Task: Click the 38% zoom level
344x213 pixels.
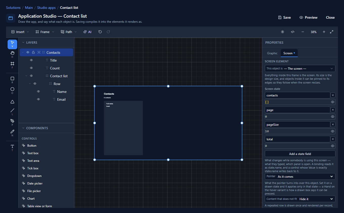Action: [314, 32]
